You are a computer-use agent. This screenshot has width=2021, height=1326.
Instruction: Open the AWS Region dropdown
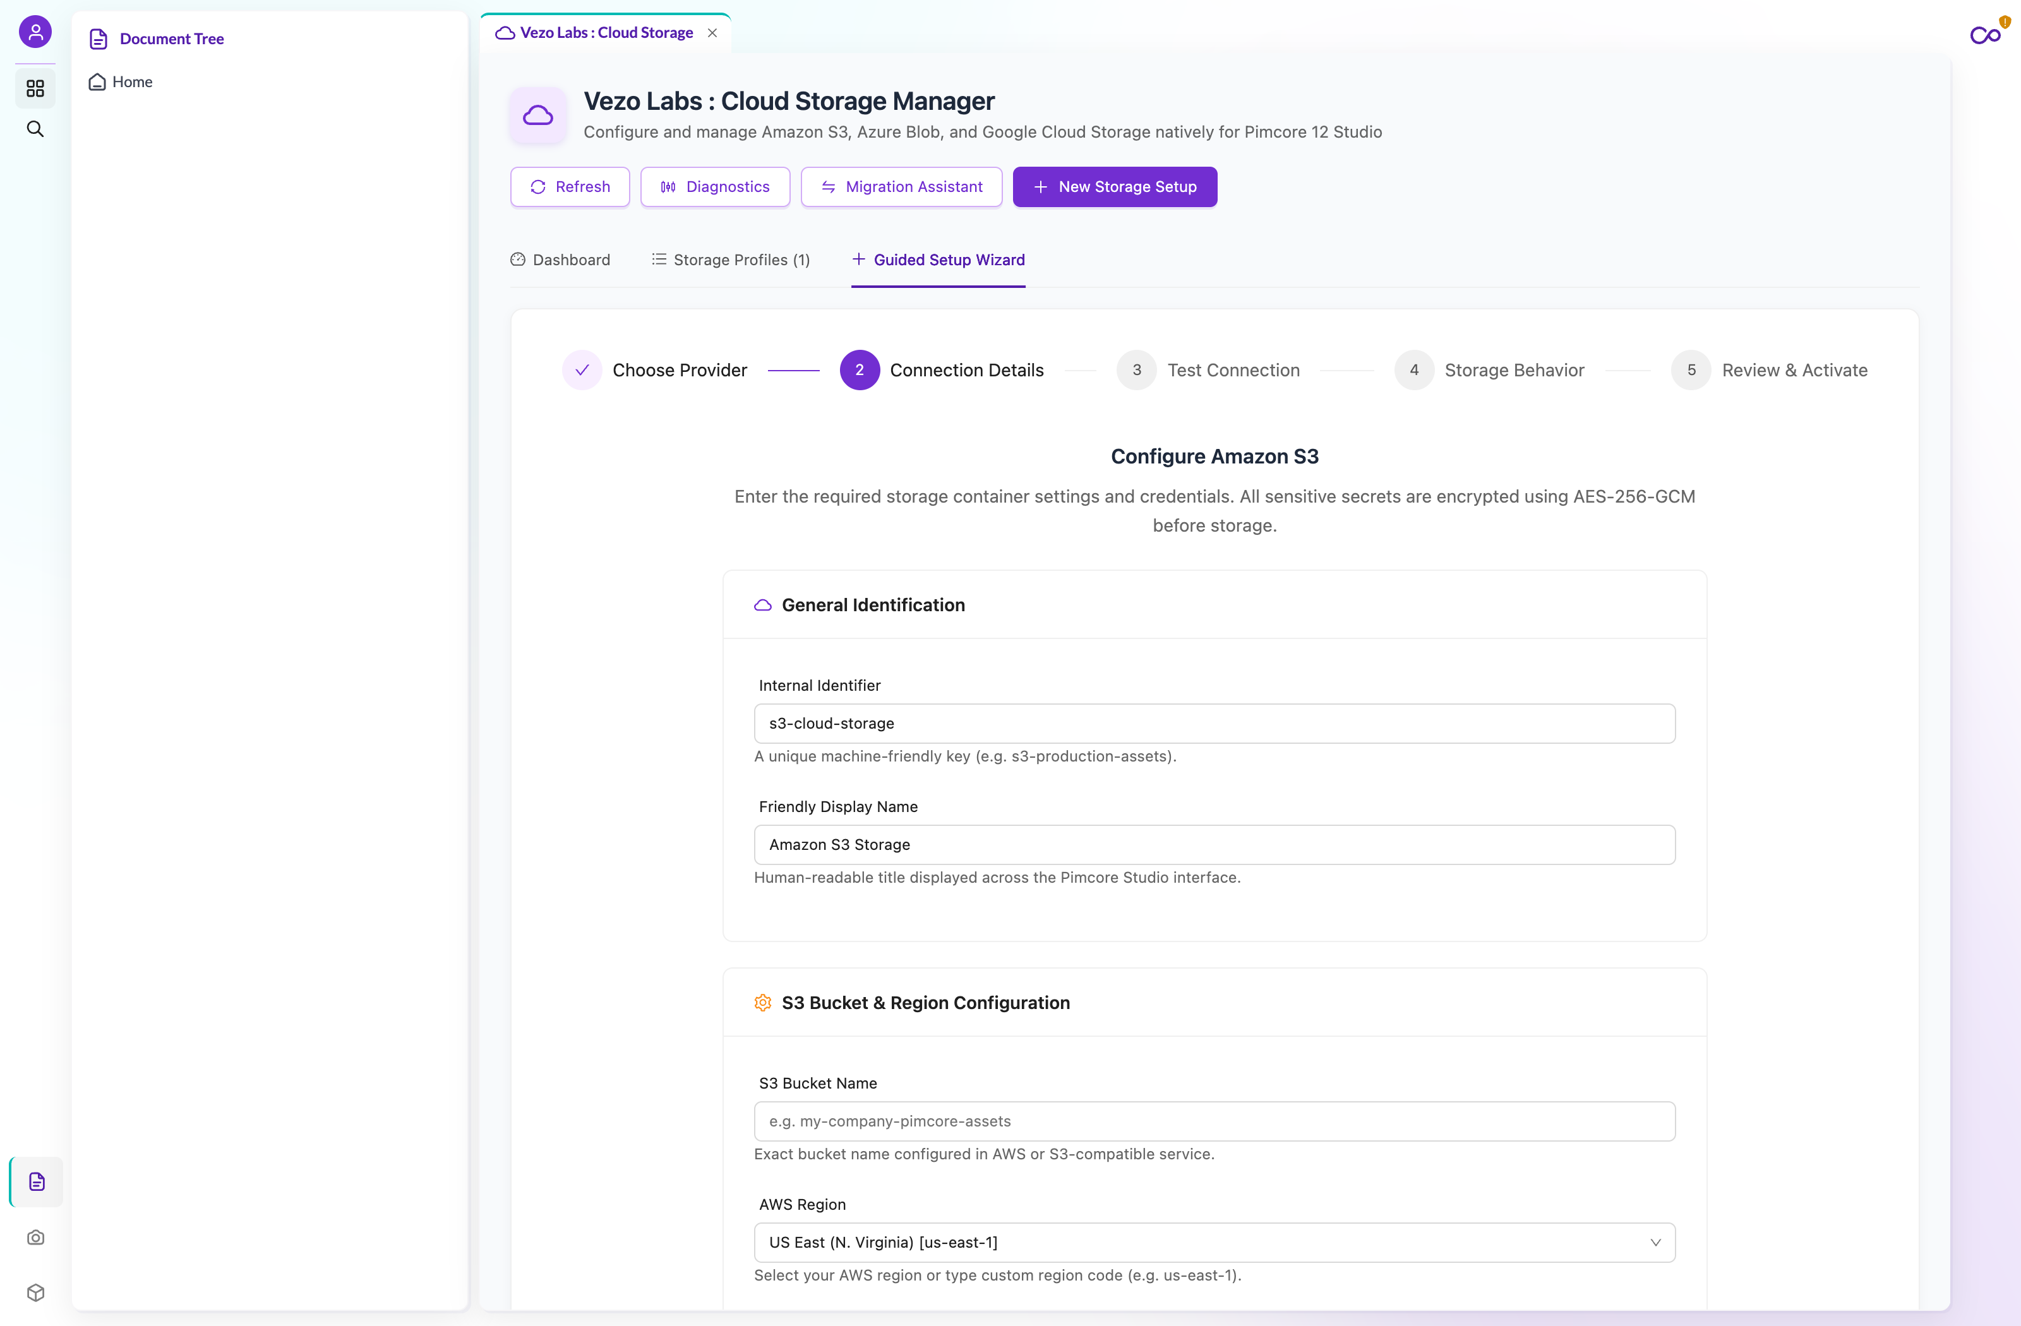tap(1214, 1243)
